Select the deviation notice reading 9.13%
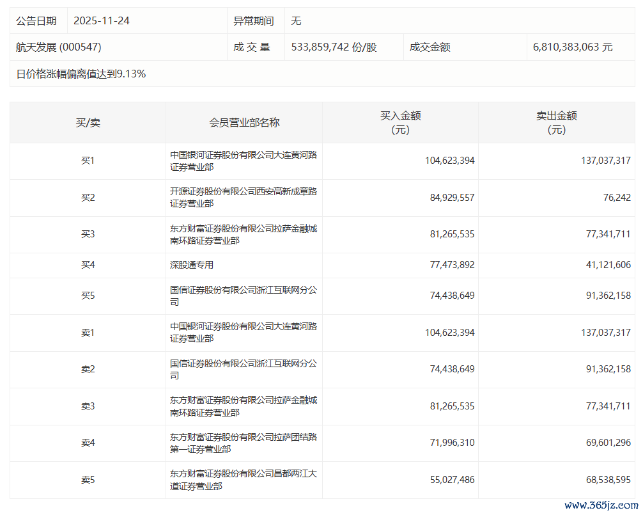 point(81,74)
